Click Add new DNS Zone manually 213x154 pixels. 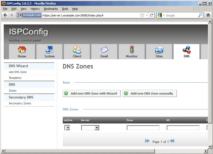click(150, 93)
